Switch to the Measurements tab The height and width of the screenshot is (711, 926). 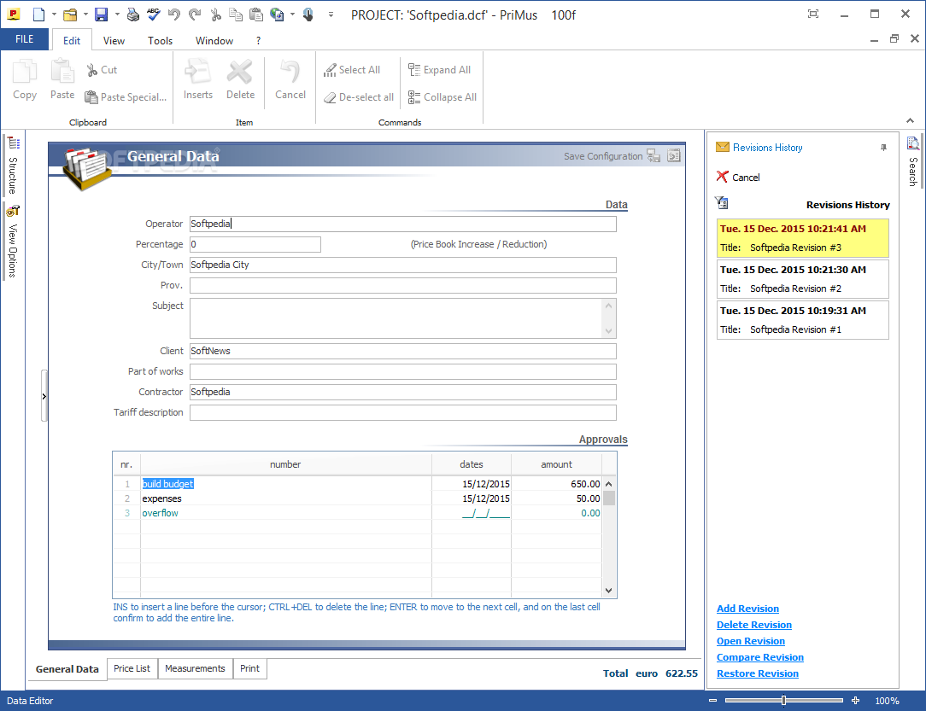click(195, 668)
